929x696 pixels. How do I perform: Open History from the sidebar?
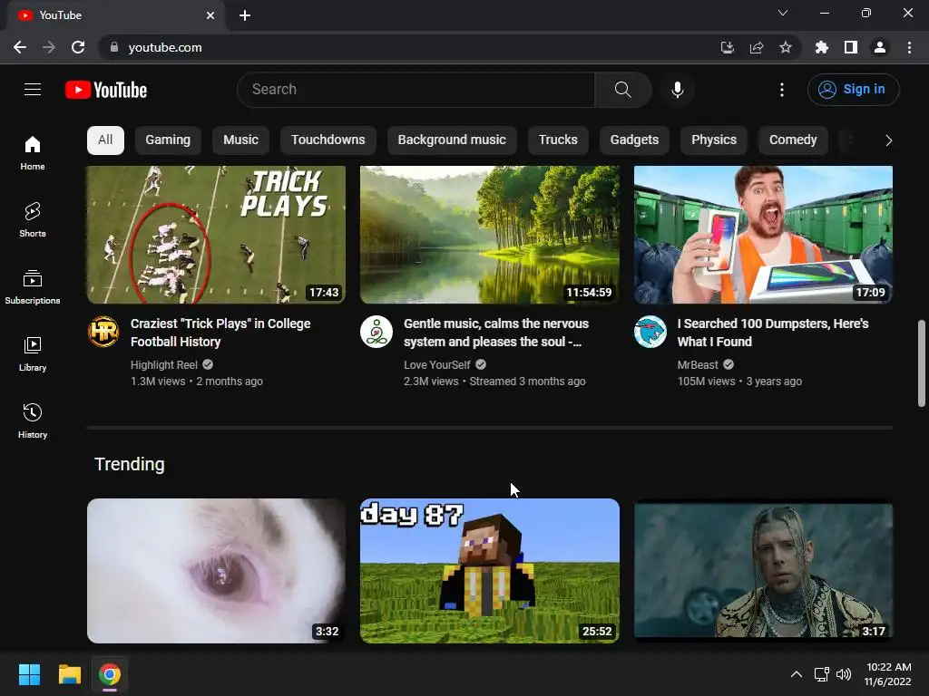point(33,421)
